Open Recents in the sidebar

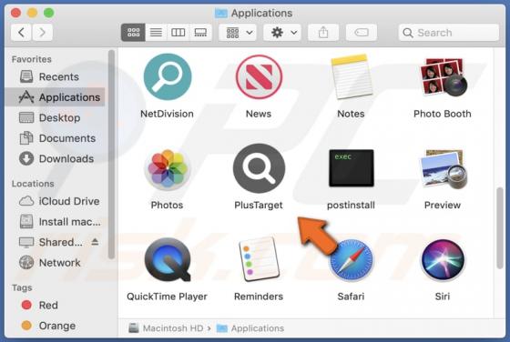pos(56,76)
